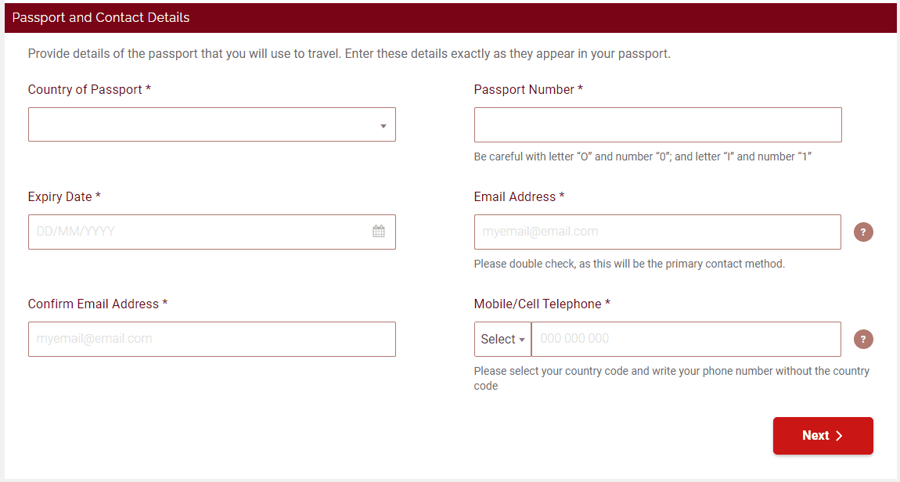Proceed to the next step of the form
Viewport: 900px width, 482px height.
[x=823, y=435]
